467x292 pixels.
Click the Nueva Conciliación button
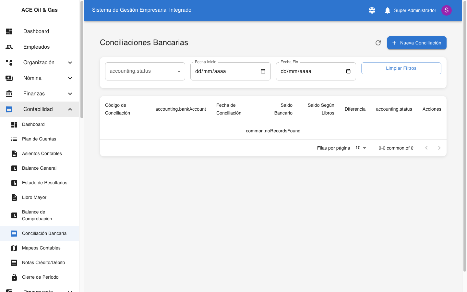[416, 43]
